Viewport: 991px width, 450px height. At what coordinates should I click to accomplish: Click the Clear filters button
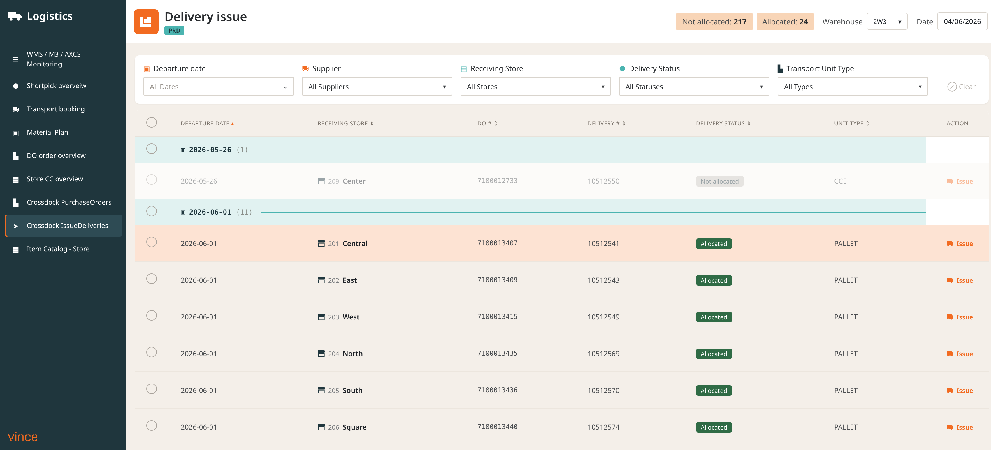coord(961,87)
